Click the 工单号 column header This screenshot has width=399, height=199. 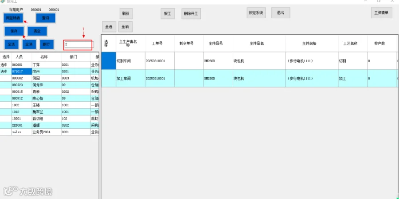coord(160,44)
